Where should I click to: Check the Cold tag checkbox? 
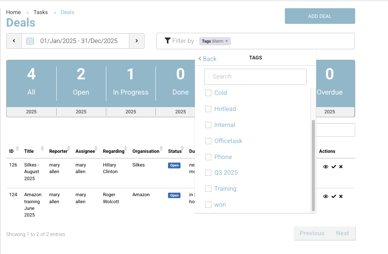(208, 93)
